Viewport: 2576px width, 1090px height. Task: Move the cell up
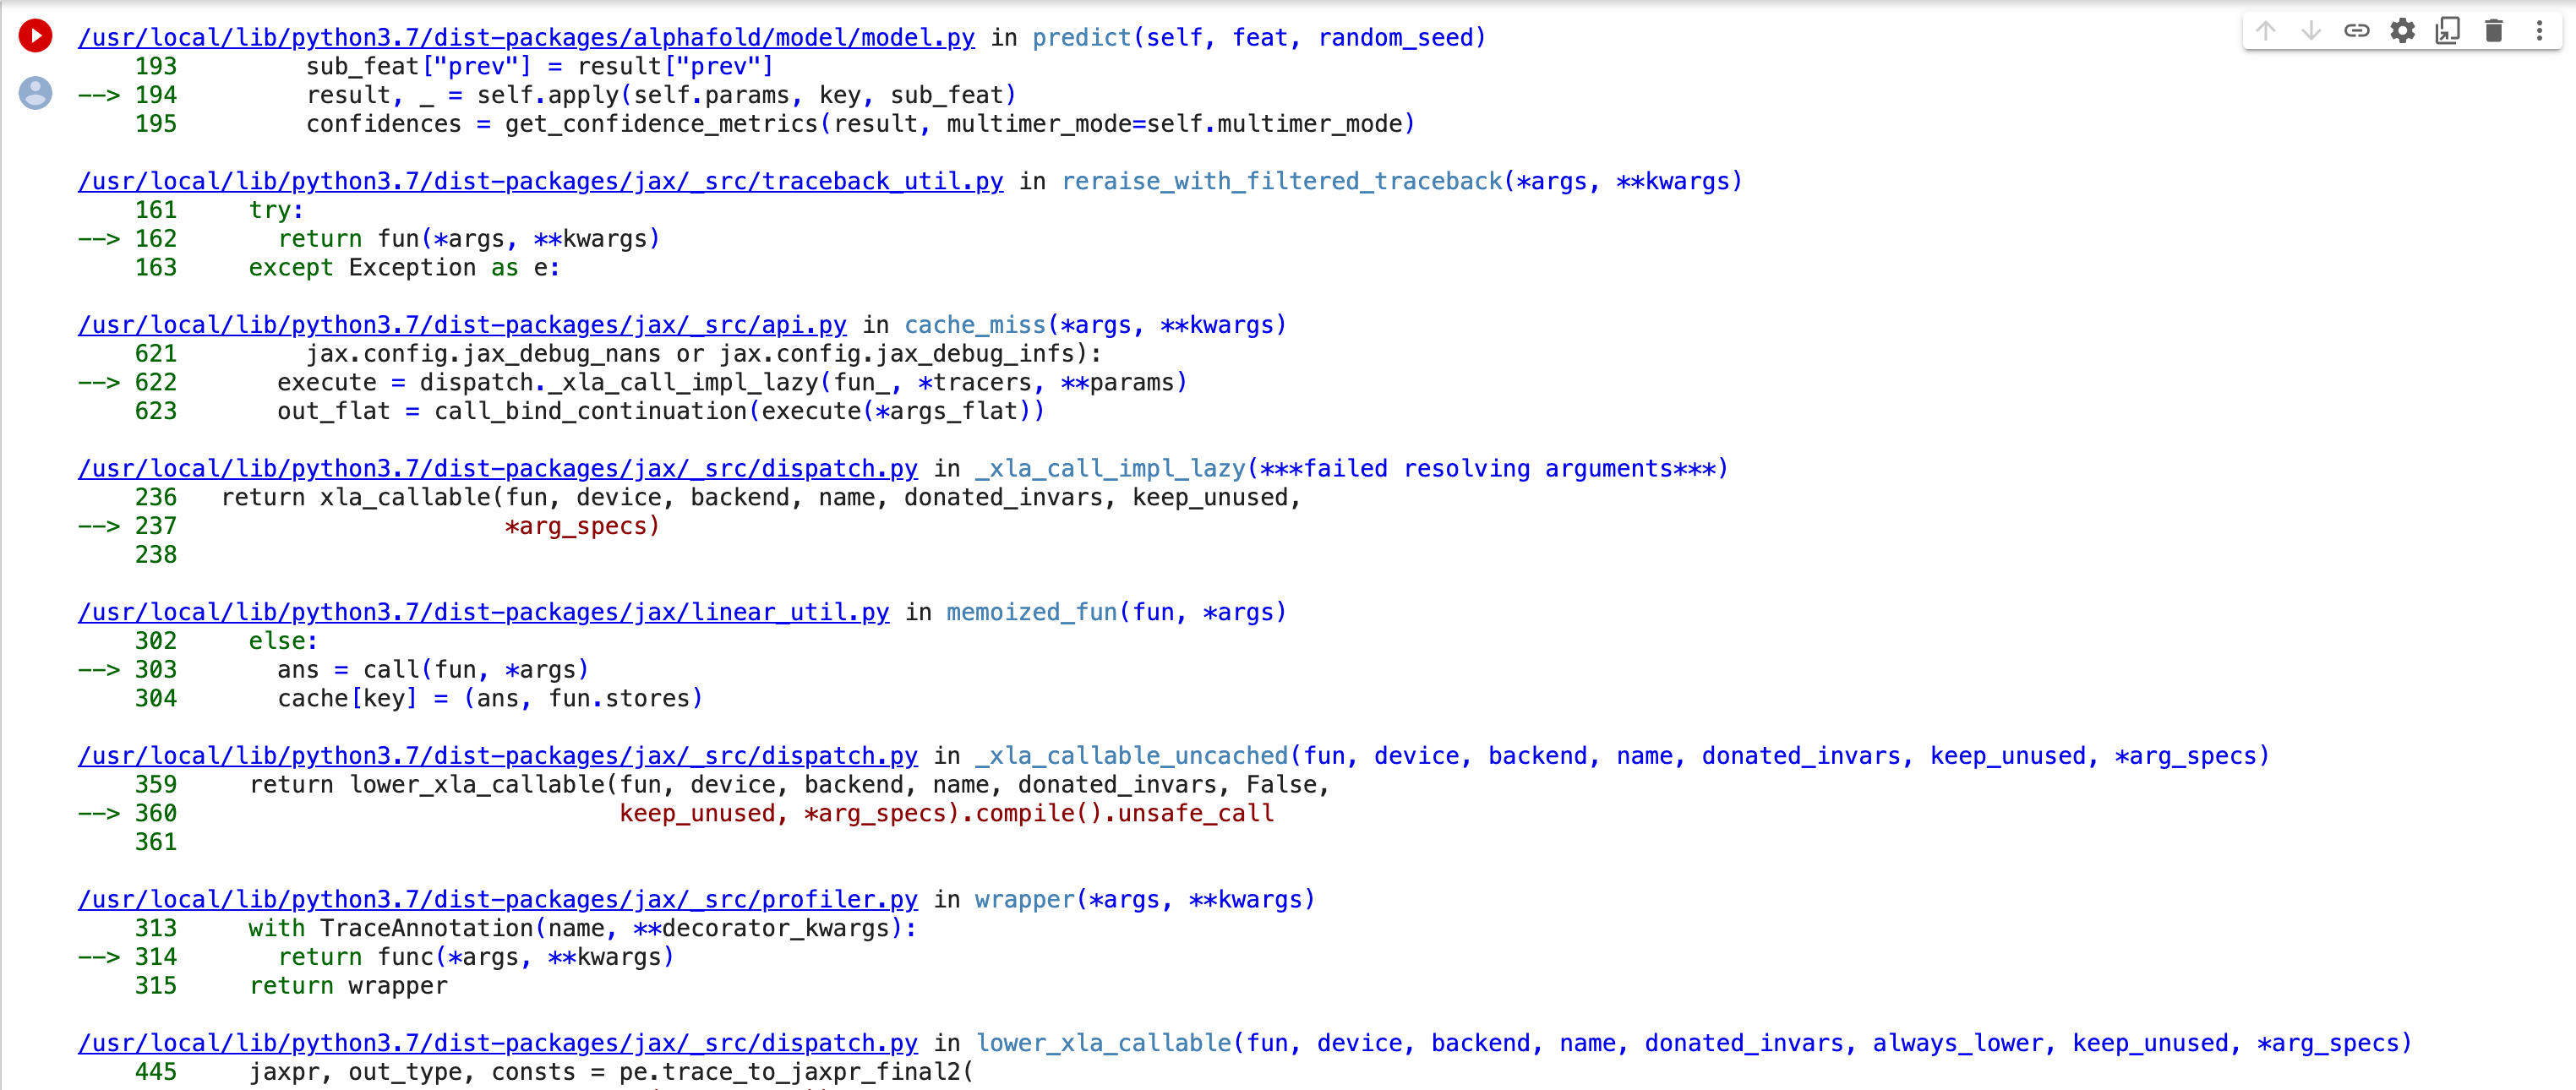click(x=2264, y=31)
